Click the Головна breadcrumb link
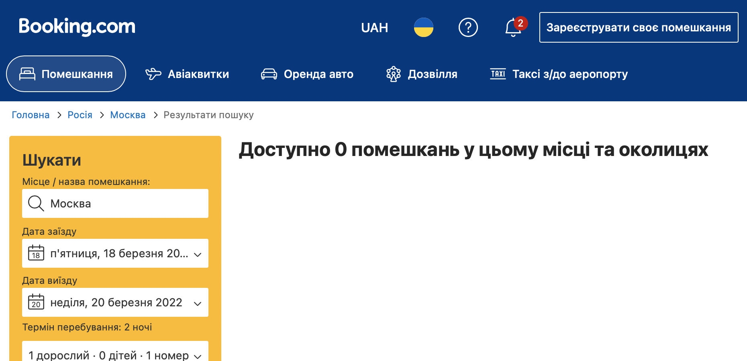747x361 pixels. [x=31, y=115]
